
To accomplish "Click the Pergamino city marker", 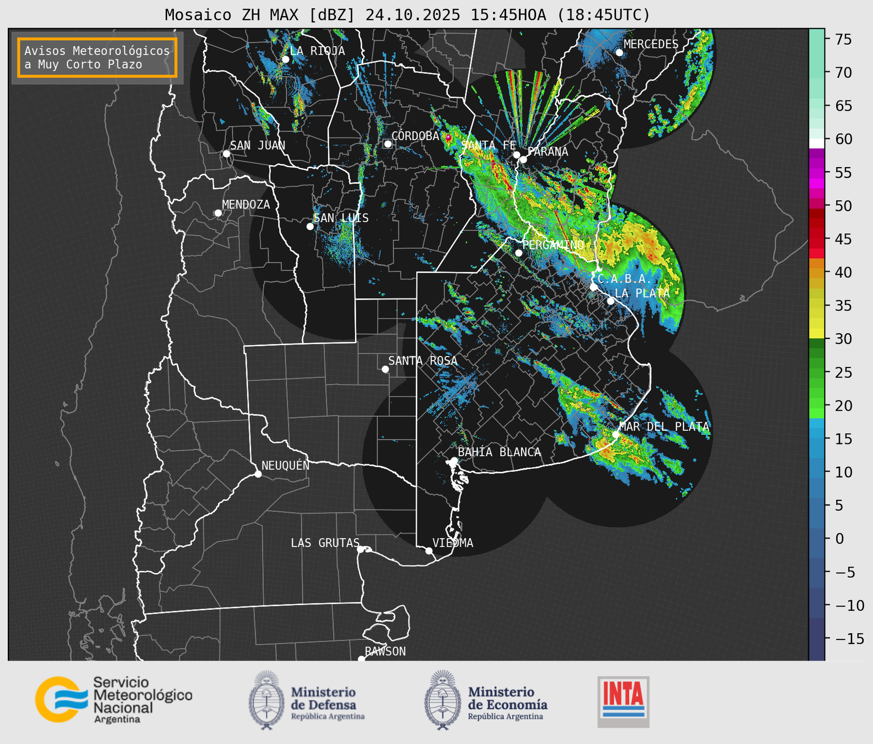I will coord(519,252).
